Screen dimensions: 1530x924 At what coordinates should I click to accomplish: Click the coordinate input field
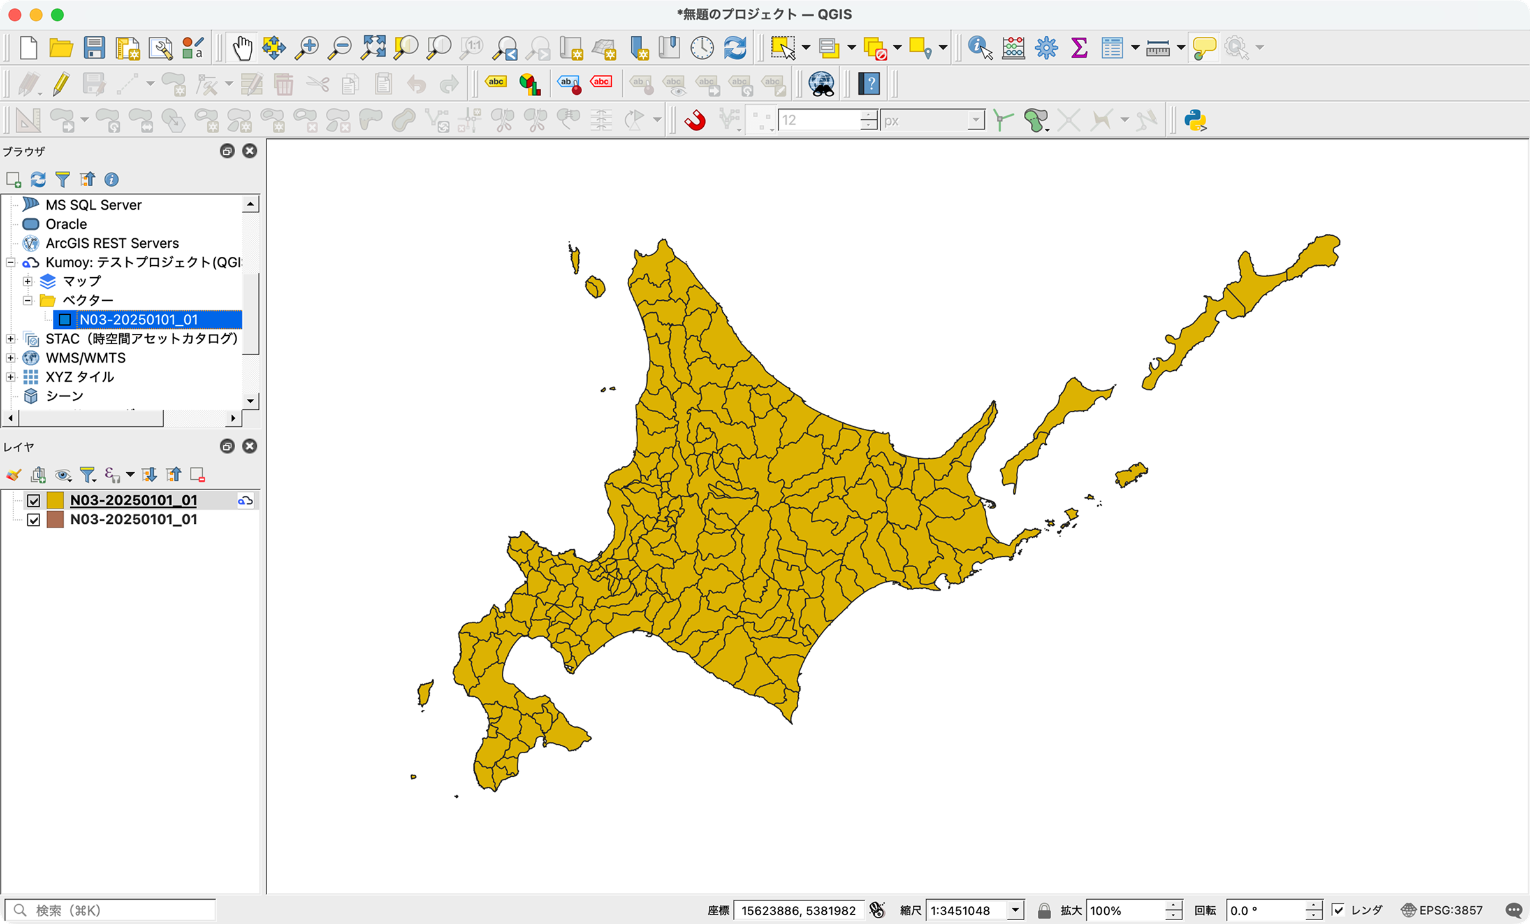click(798, 910)
